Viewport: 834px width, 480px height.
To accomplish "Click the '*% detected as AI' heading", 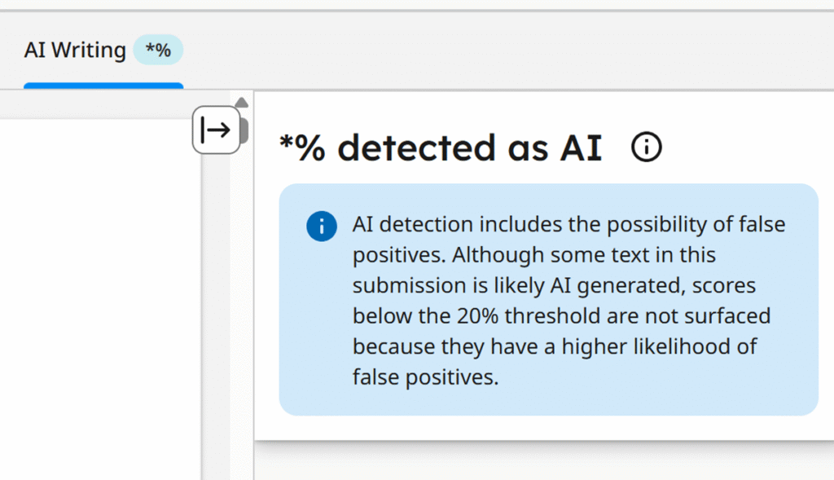I will click(x=440, y=148).
